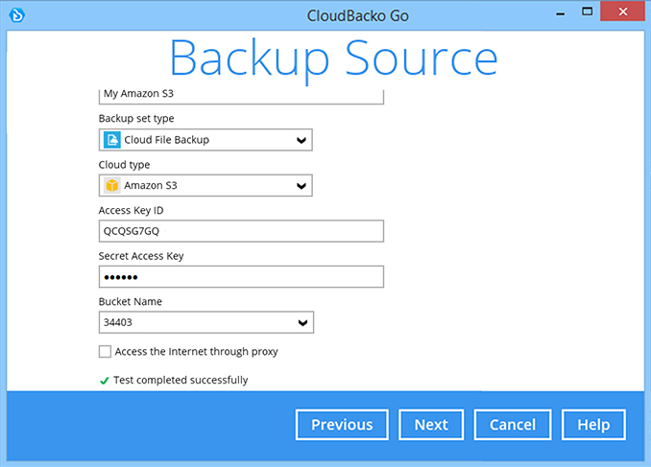Click the Cloud File Backup type icon
Viewport: 651px width, 467px height.
[x=112, y=140]
